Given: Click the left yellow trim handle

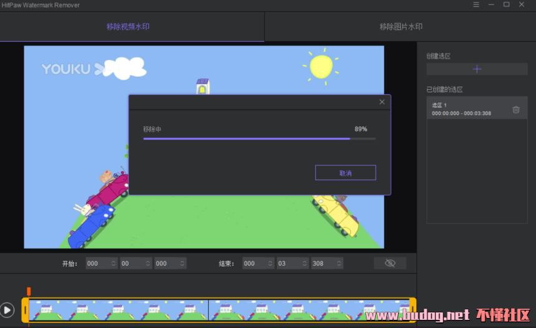Looking at the screenshot, I should (26, 310).
